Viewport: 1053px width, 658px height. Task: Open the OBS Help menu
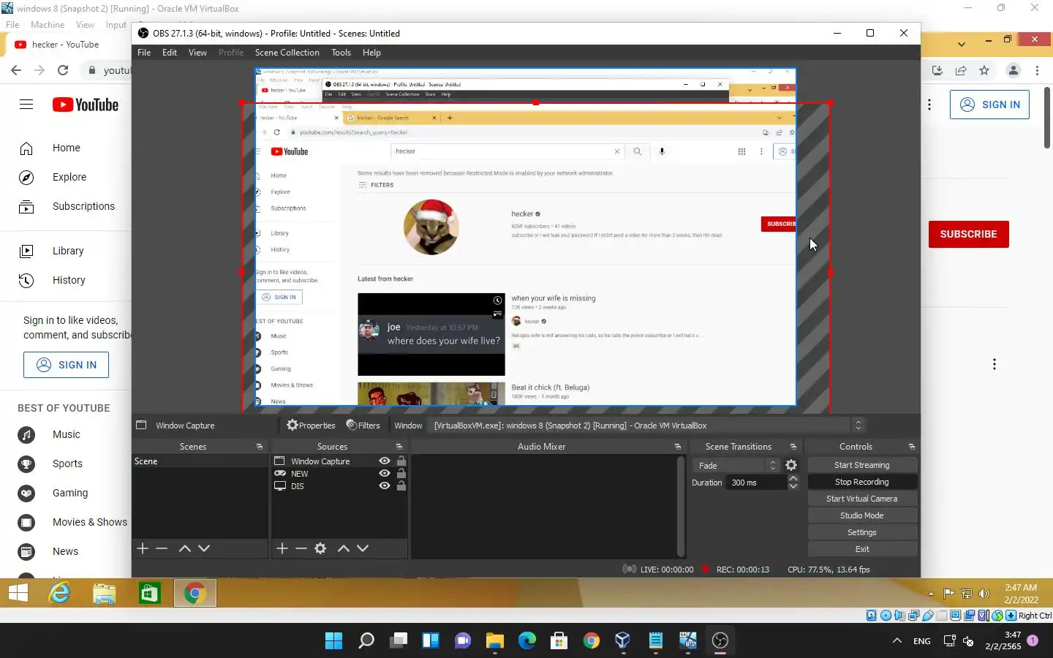tap(371, 53)
